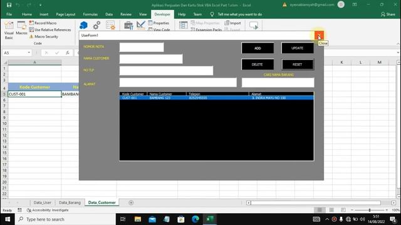Open the Formulas tab

(x=90, y=14)
